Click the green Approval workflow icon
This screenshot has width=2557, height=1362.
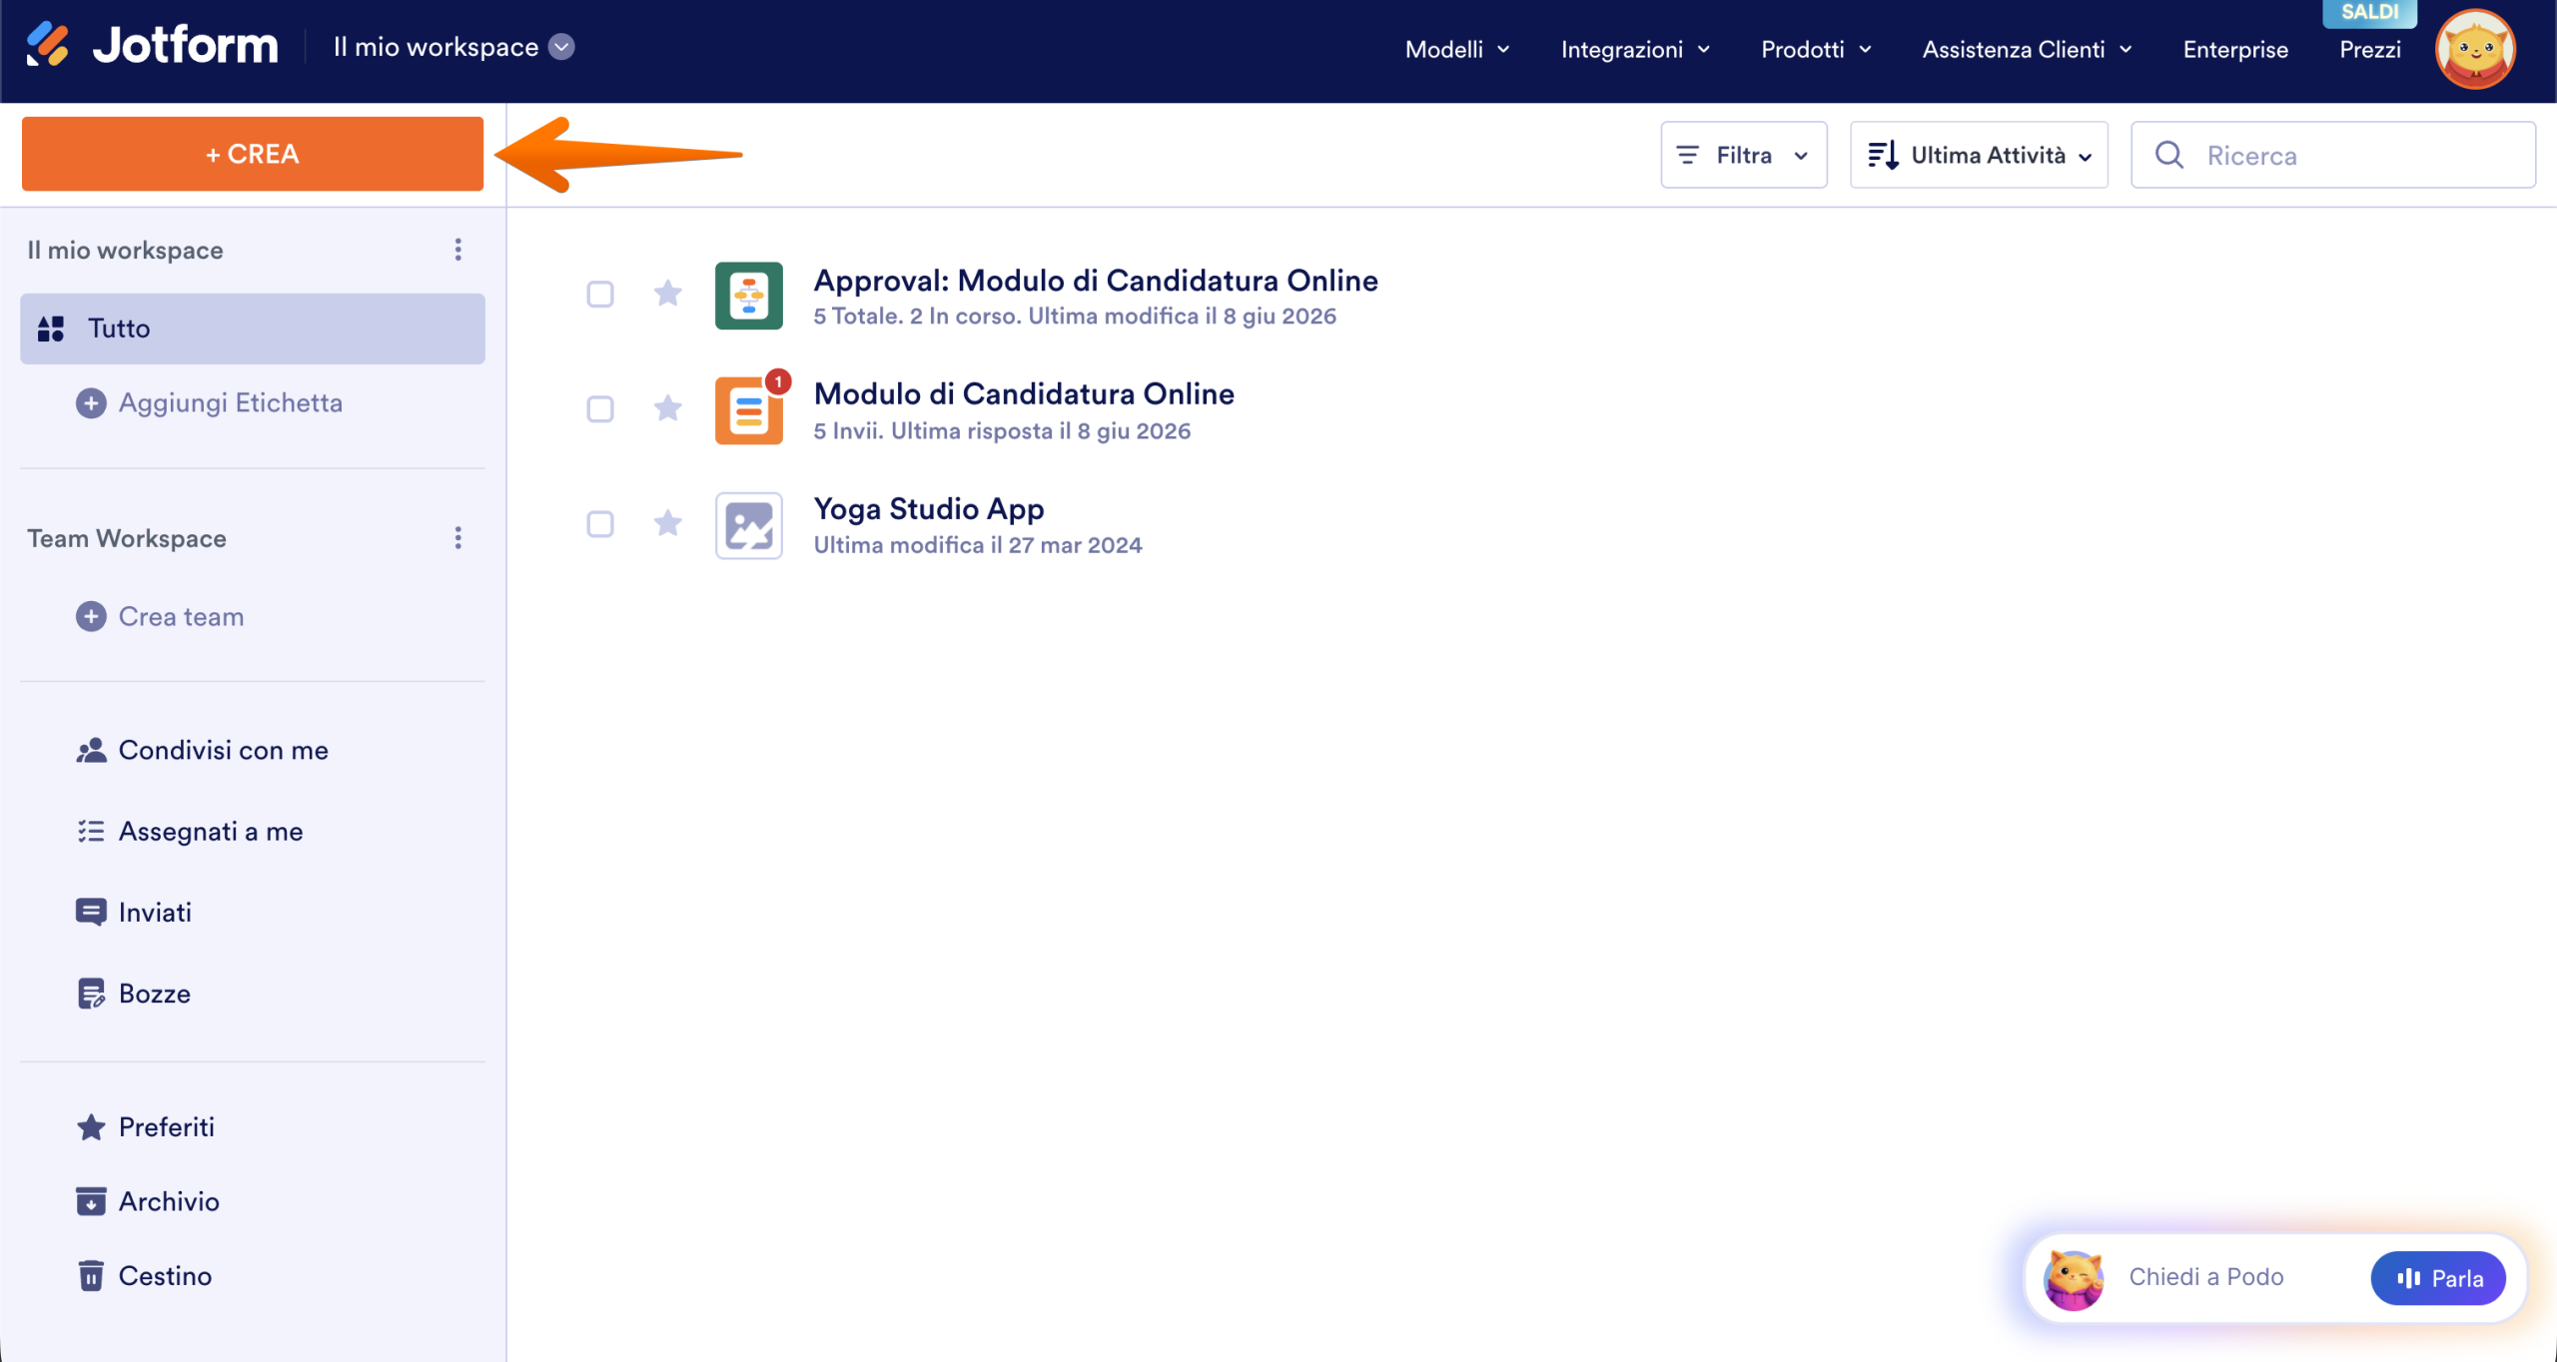(x=749, y=296)
